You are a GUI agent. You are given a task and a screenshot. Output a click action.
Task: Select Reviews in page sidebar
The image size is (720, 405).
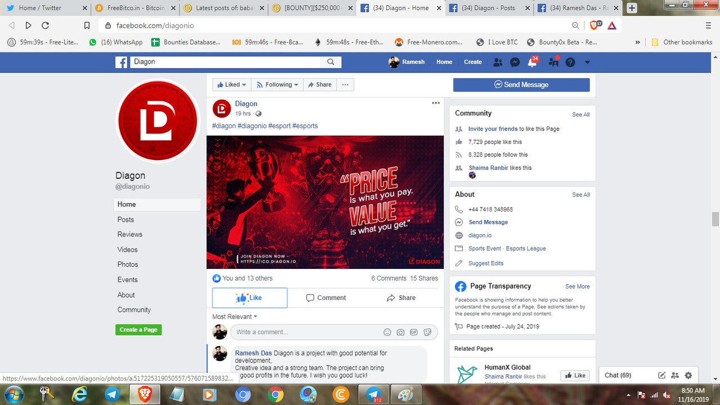coord(130,235)
